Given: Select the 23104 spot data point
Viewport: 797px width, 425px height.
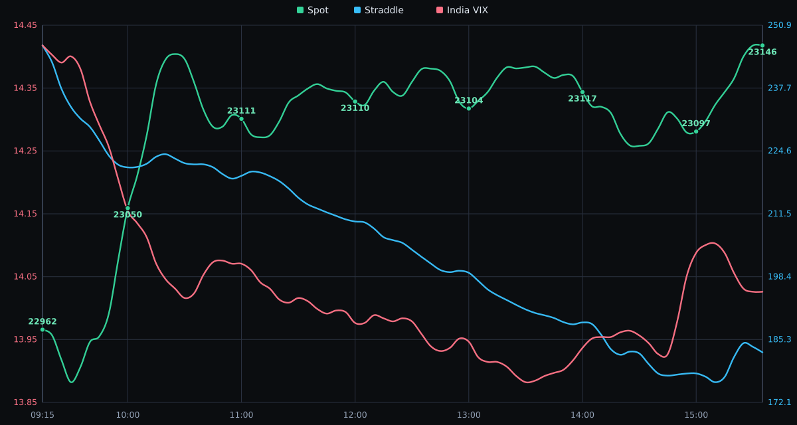Looking at the screenshot, I should pyautogui.click(x=469, y=108).
